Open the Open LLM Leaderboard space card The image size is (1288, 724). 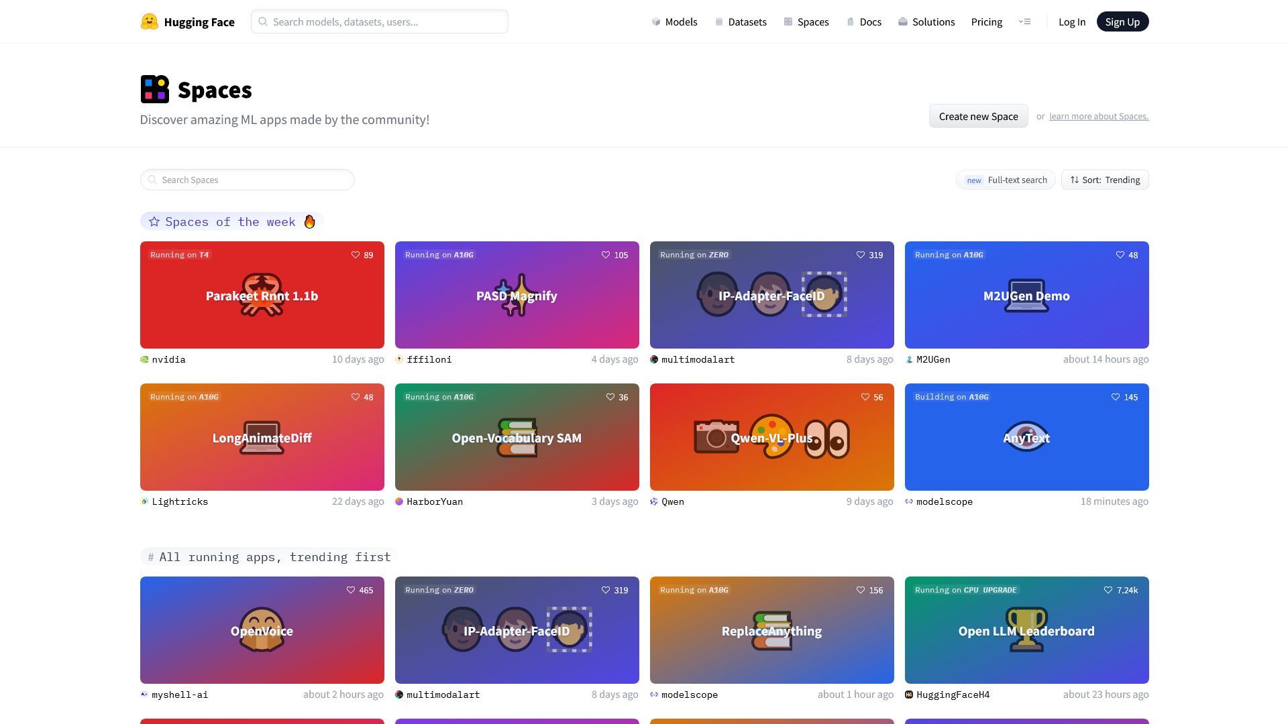point(1026,630)
